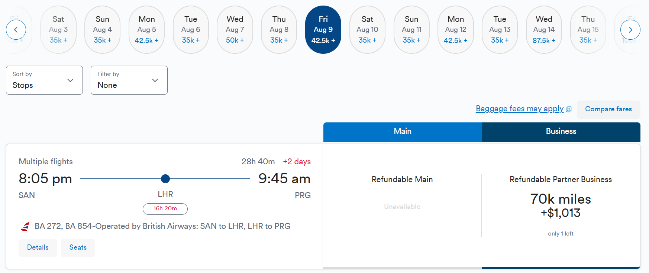Open the Filter by dropdown

[x=129, y=80]
